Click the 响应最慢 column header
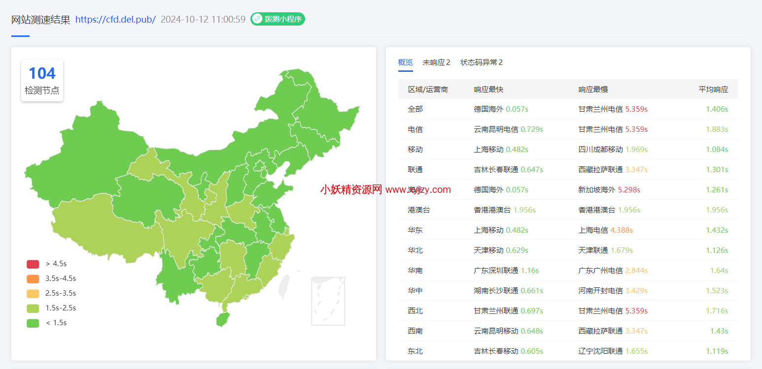This screenshot has width=762, height=369. coord(593,90)
